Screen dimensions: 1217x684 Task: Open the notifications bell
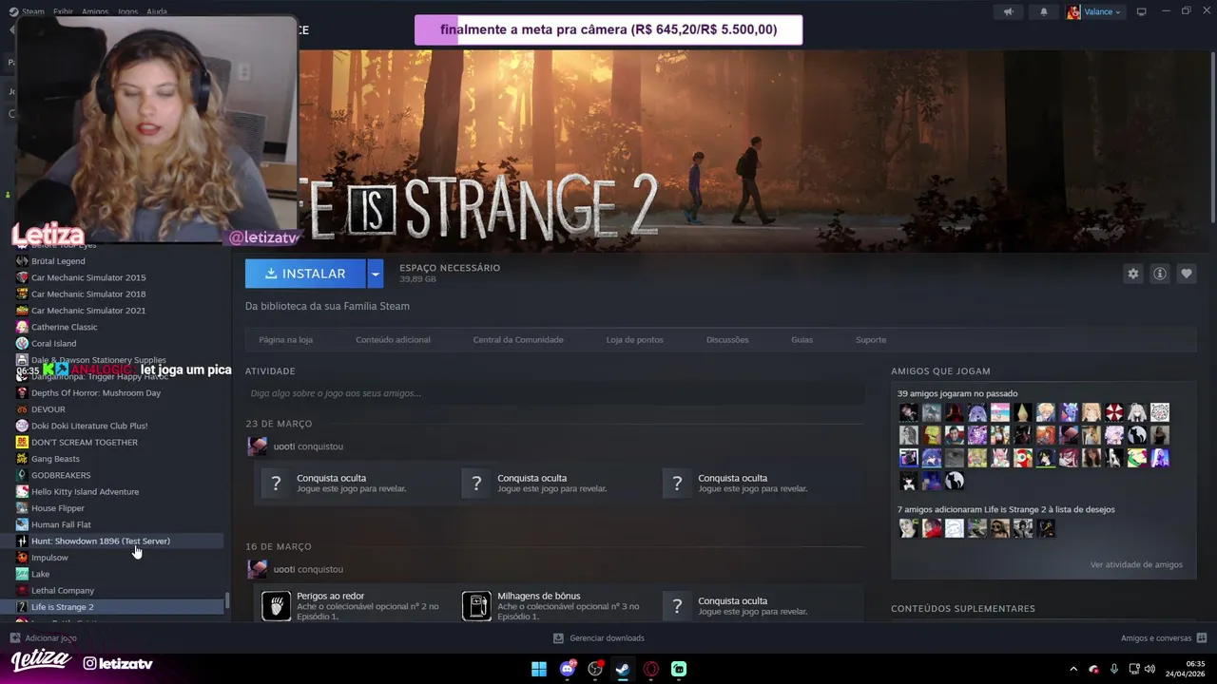(x=1043, y=11)
